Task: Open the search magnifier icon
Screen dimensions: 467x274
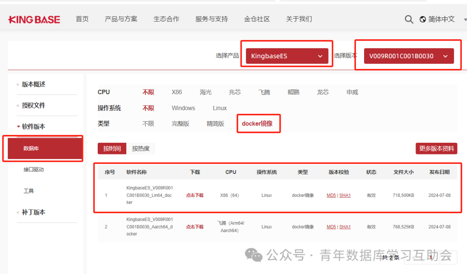Action: point(409,19)
